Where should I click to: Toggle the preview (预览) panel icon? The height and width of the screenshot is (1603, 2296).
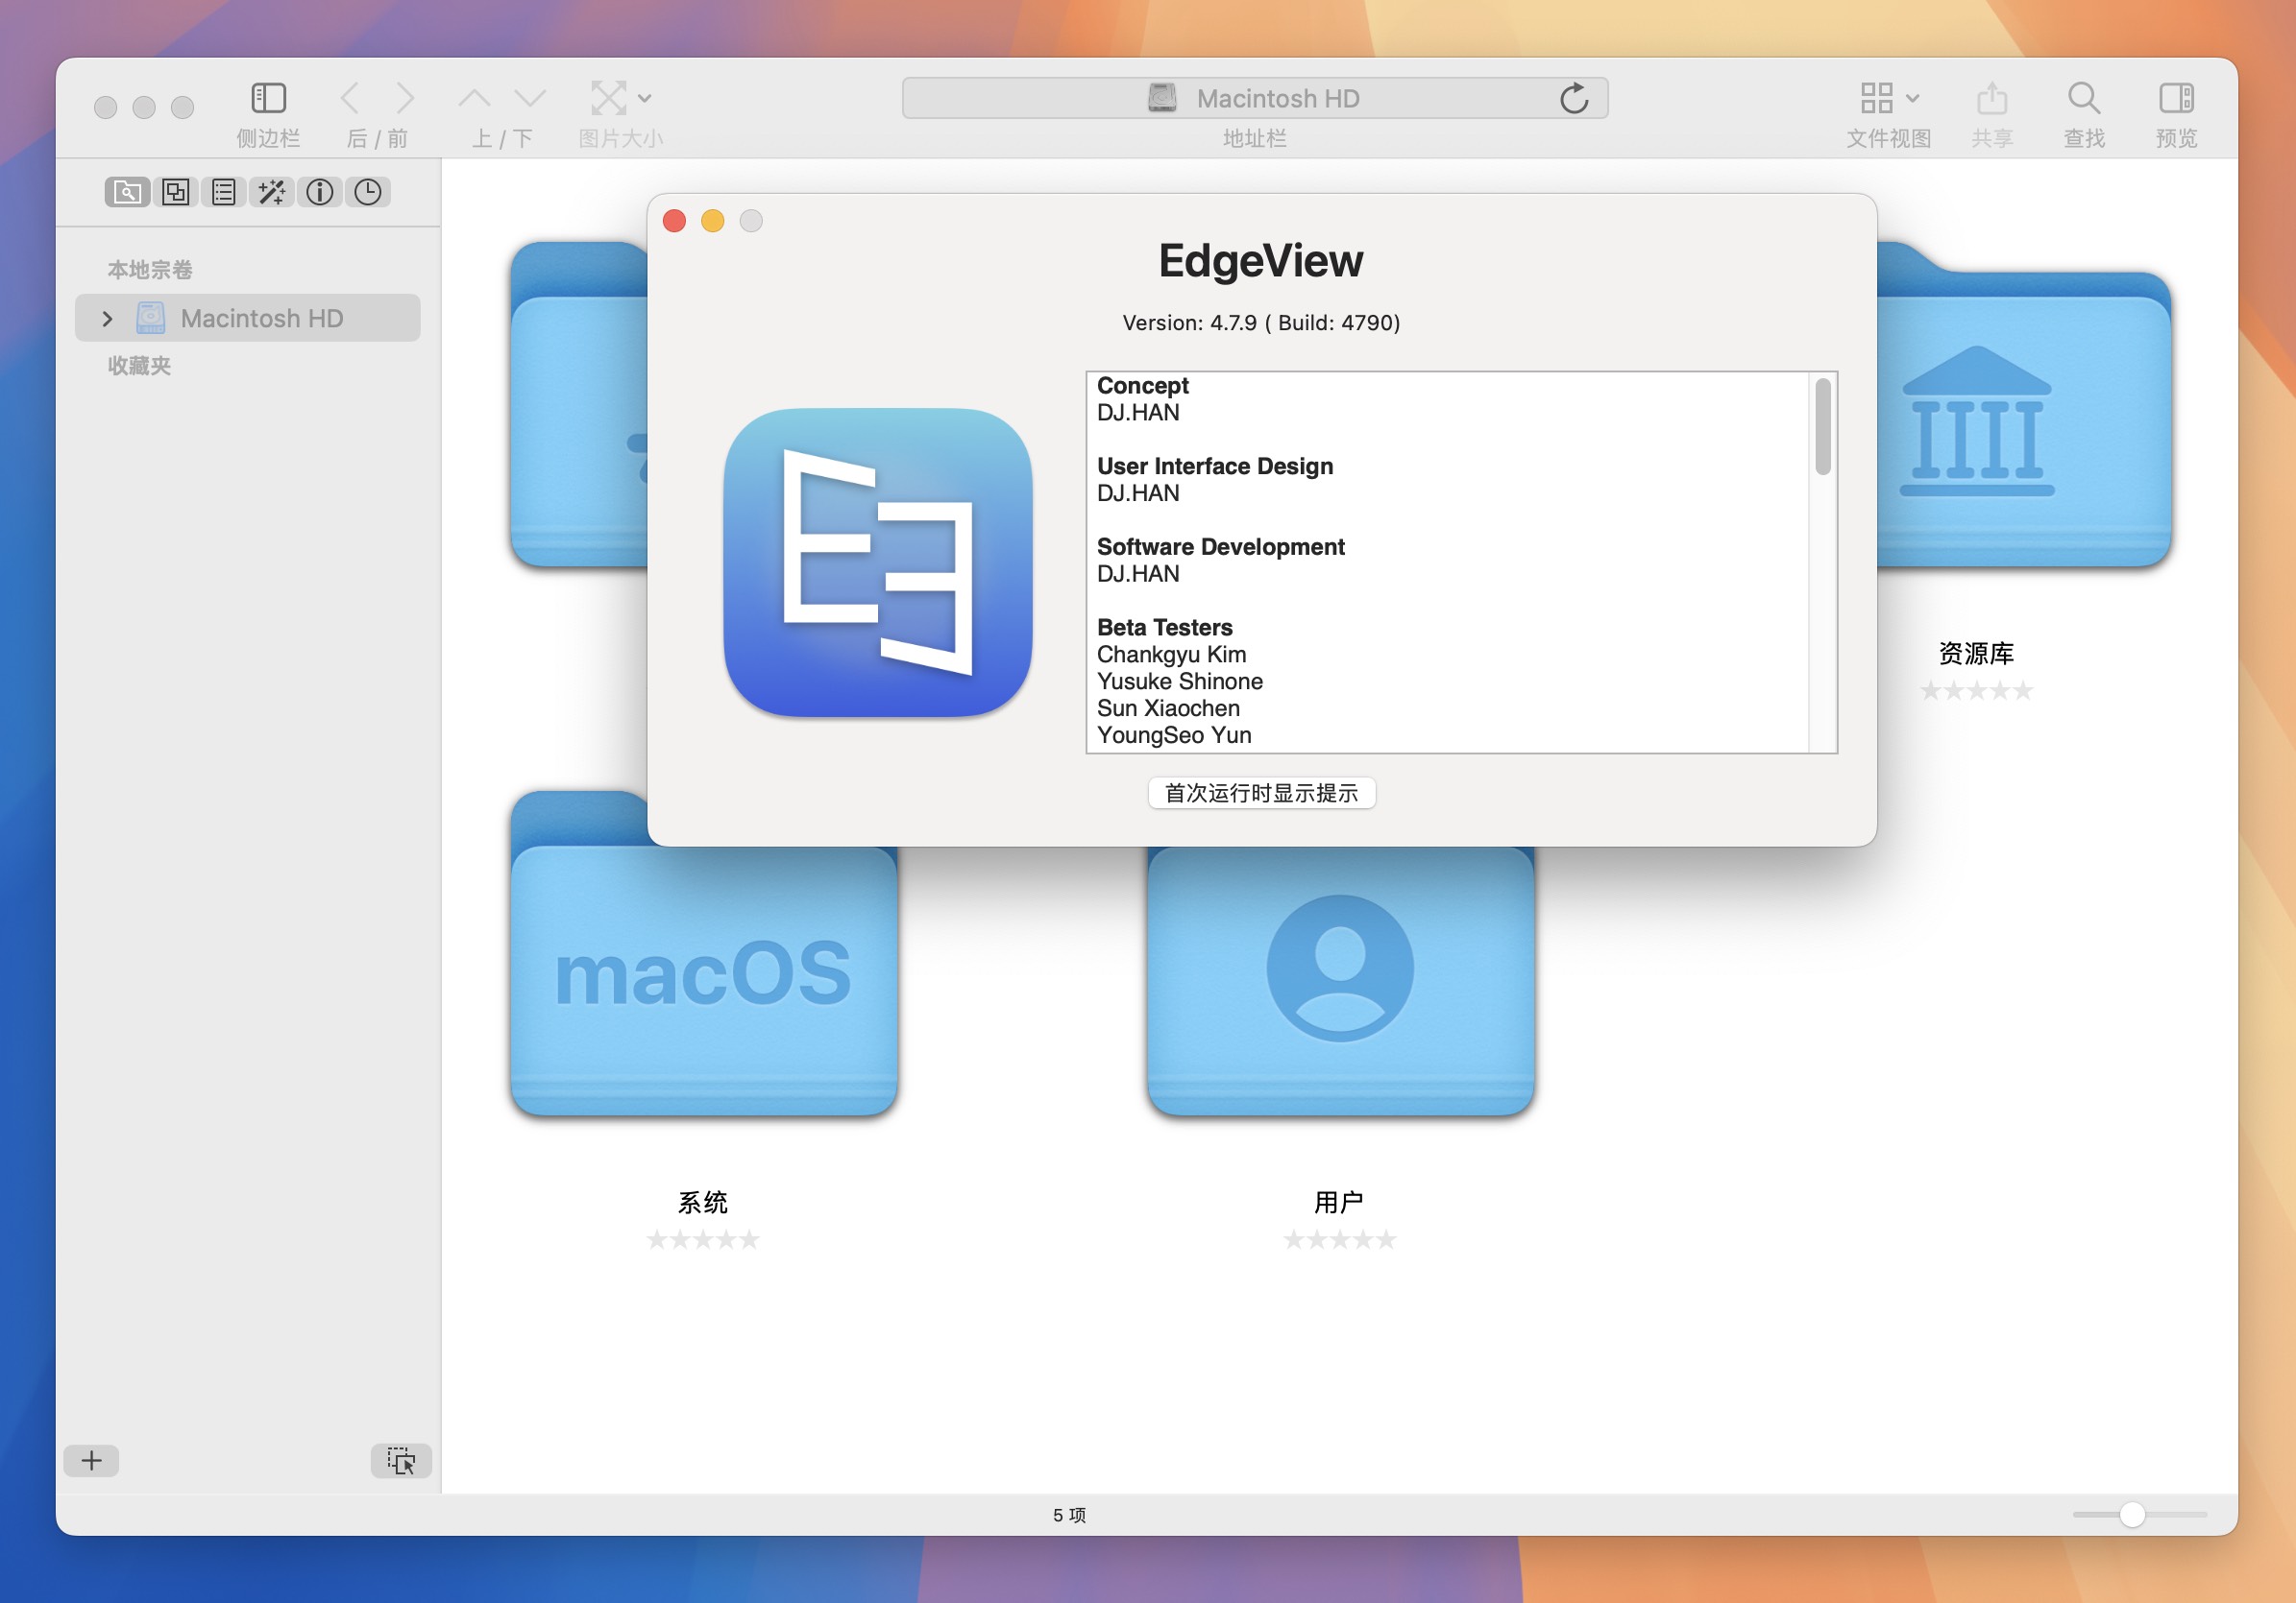coord(2176,98)
